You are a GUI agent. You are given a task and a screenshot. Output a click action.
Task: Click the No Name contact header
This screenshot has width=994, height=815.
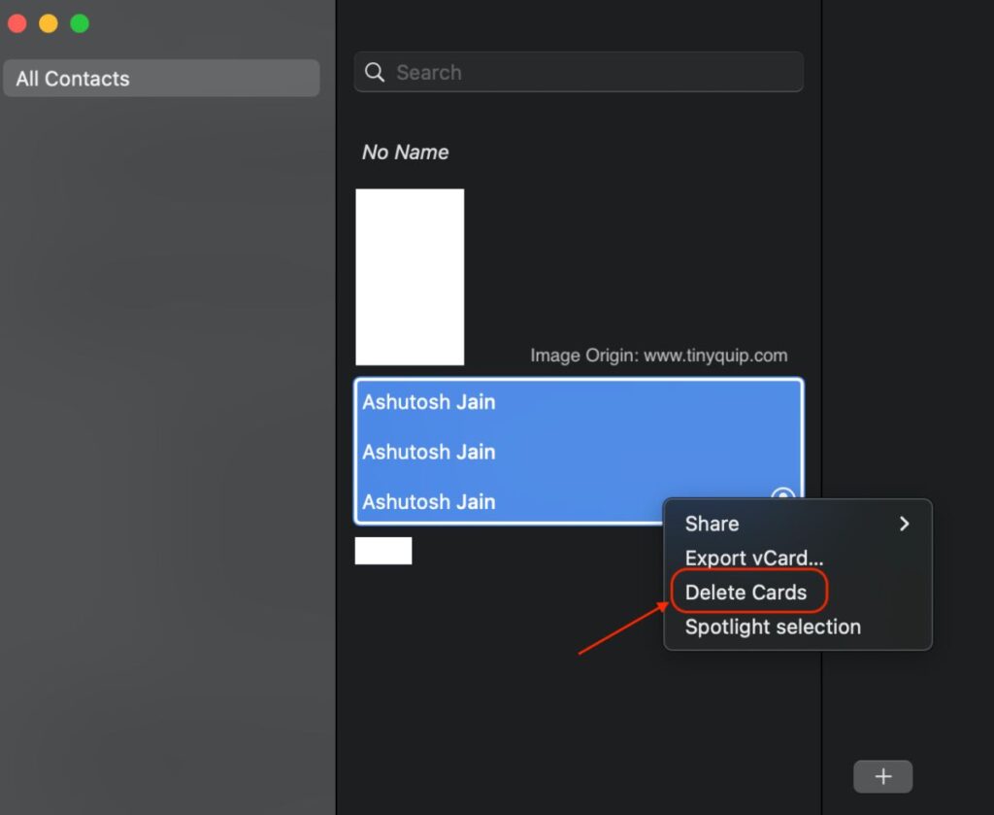(405, 152)
